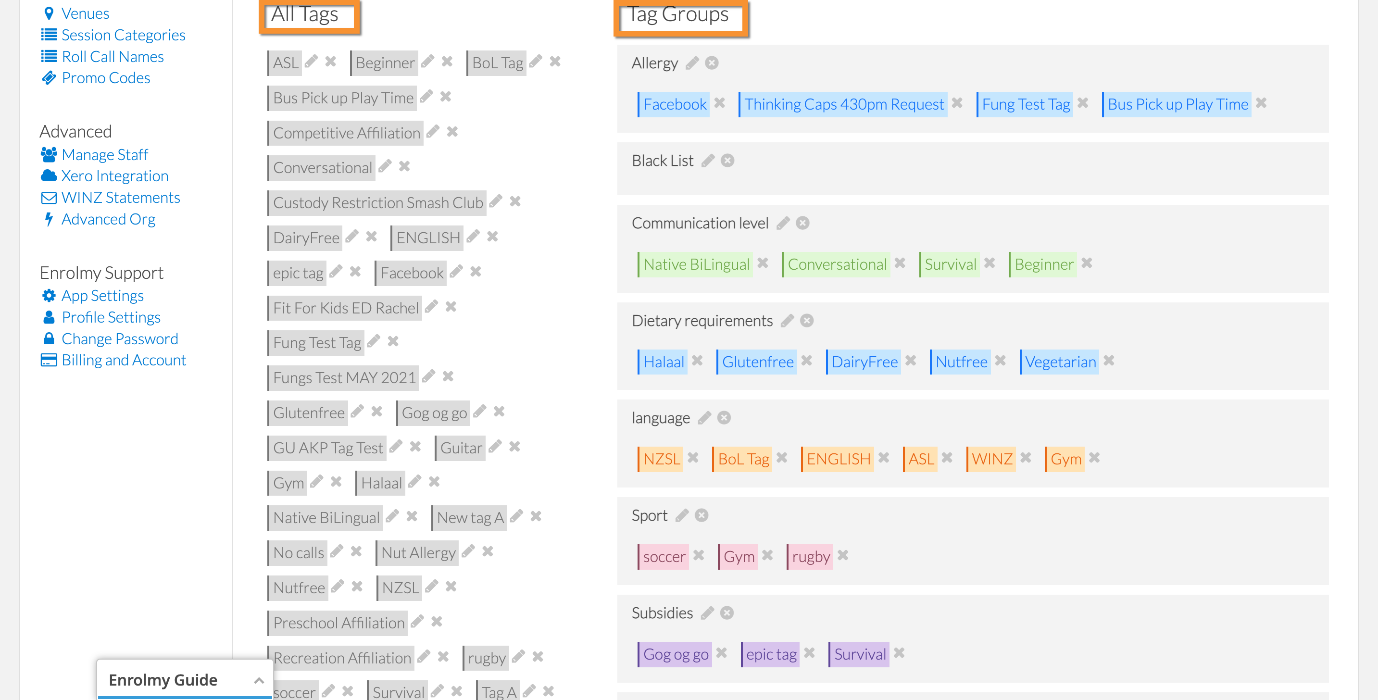Edit the Fungs Test MAY 2021 tag
Viewport: 1378px width, 700px height.
pyautogui.click(x=428, y=376)
